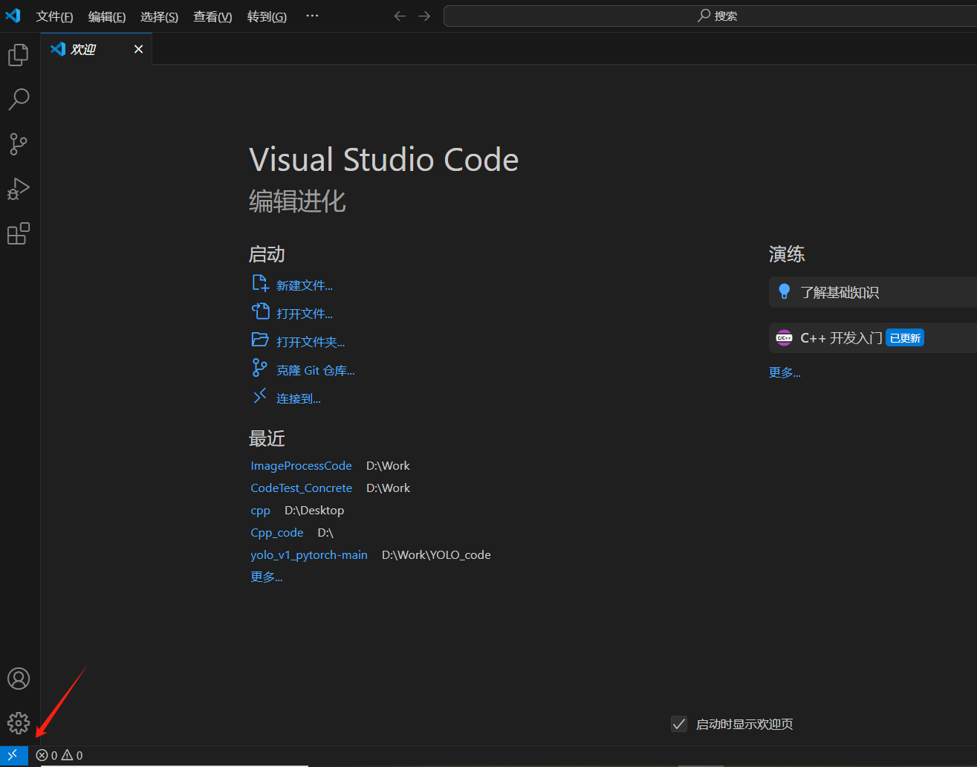Click the remote window status bar icon

click(x=13, y=755)
